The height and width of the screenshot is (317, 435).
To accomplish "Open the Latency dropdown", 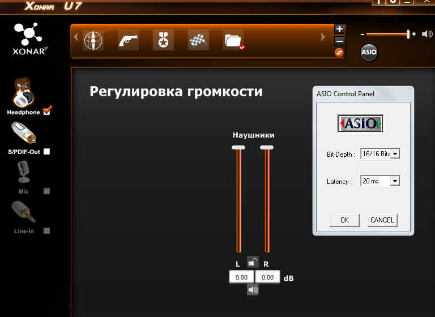I will (x=380, y=181).
